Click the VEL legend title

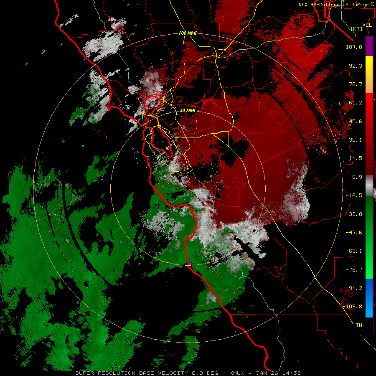[367, 25]
